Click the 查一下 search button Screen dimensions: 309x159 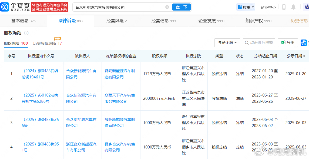tap(181, 7)
